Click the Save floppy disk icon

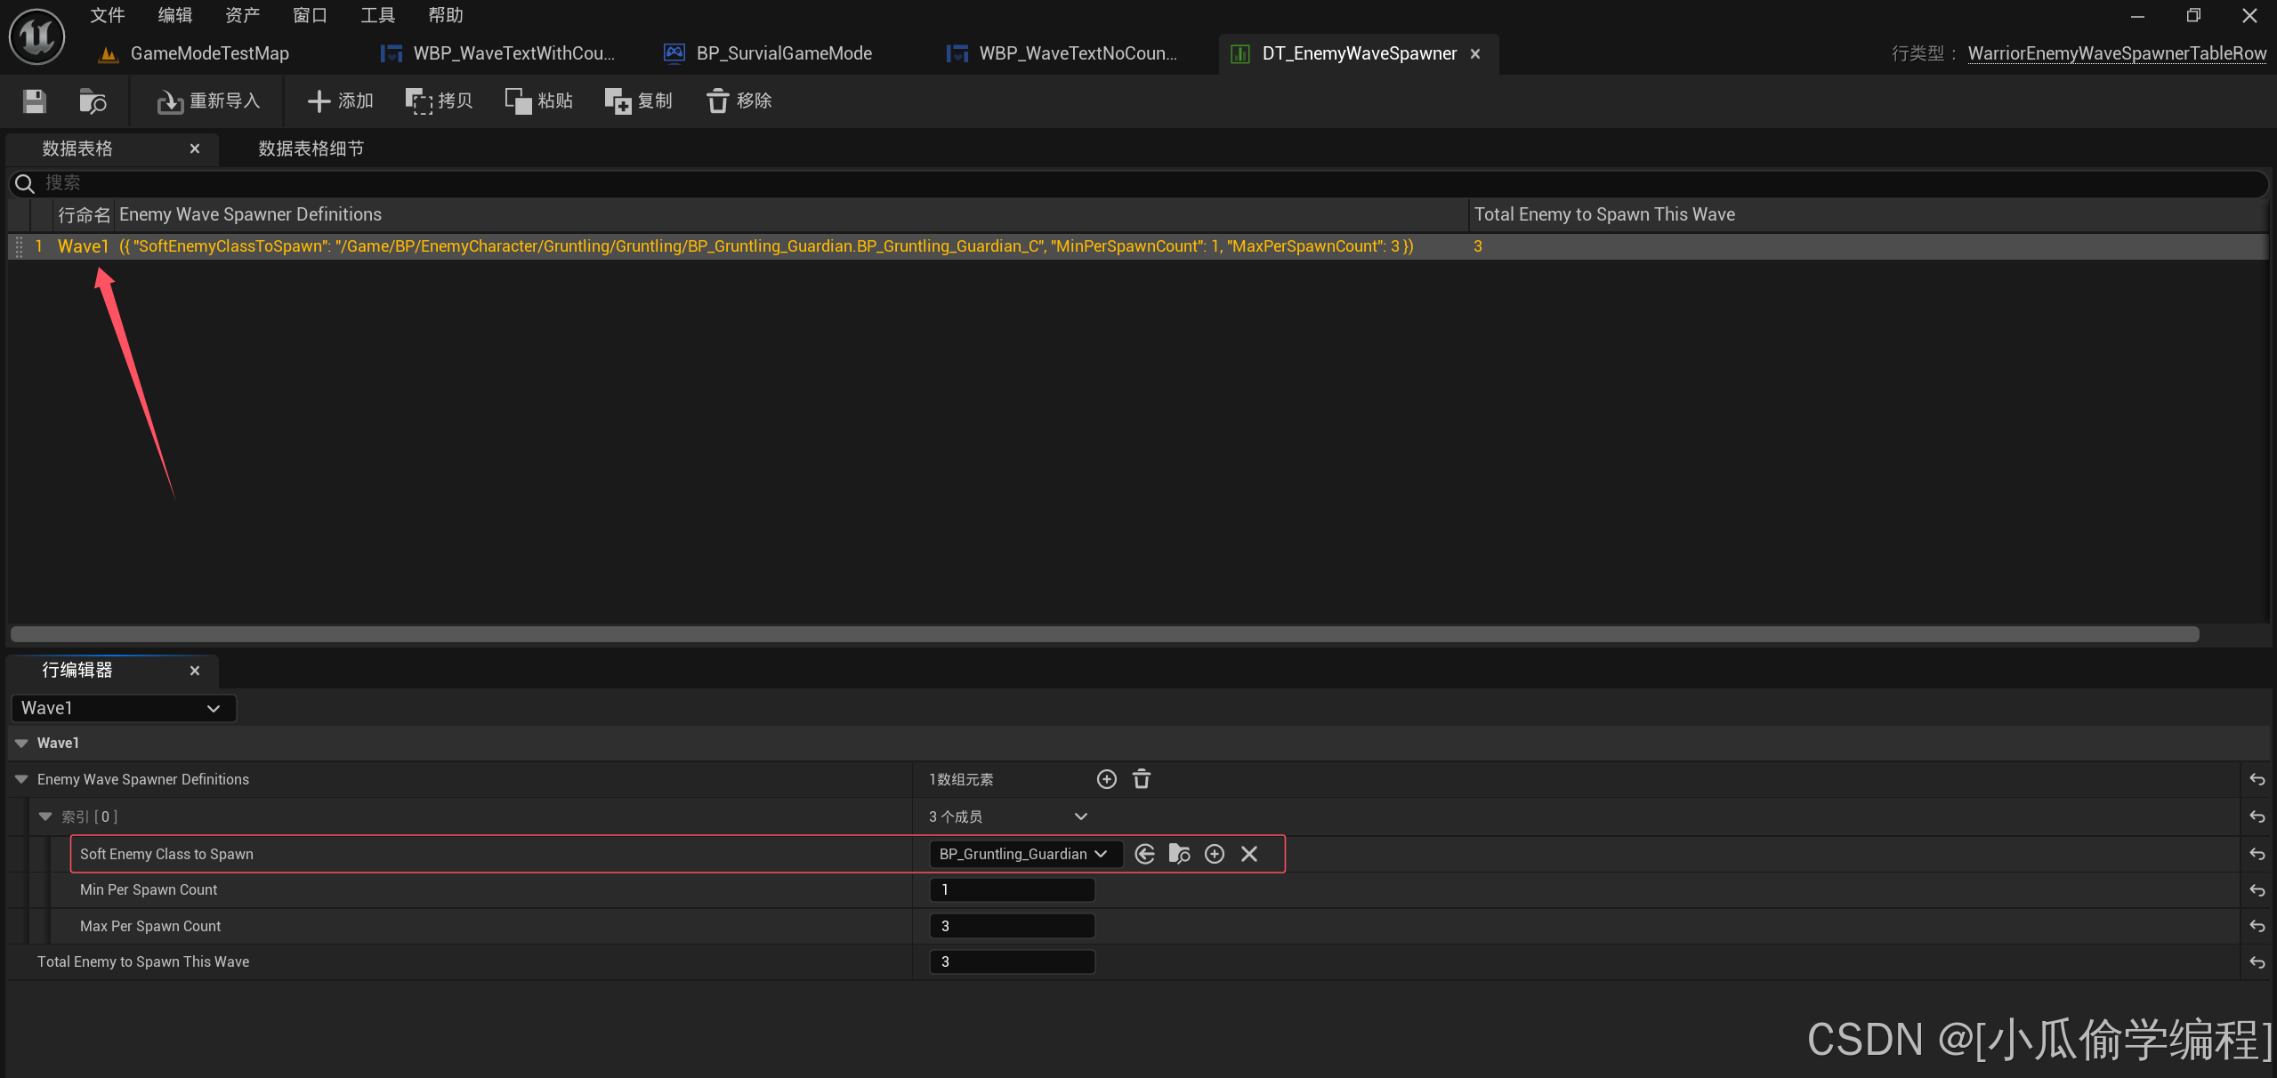[x=35, y=101]
